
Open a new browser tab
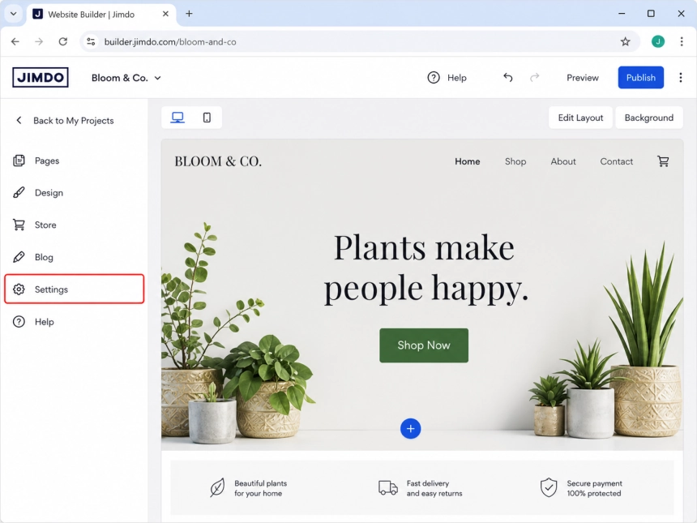[x=189, y=14]
